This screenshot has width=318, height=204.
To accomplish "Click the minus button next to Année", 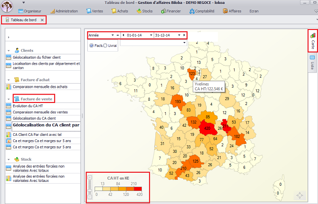I will [x=118, y=35].
